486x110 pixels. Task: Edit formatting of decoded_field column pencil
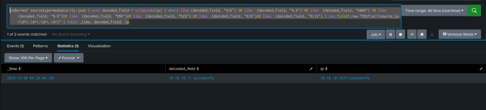click(x=311, y=69)
